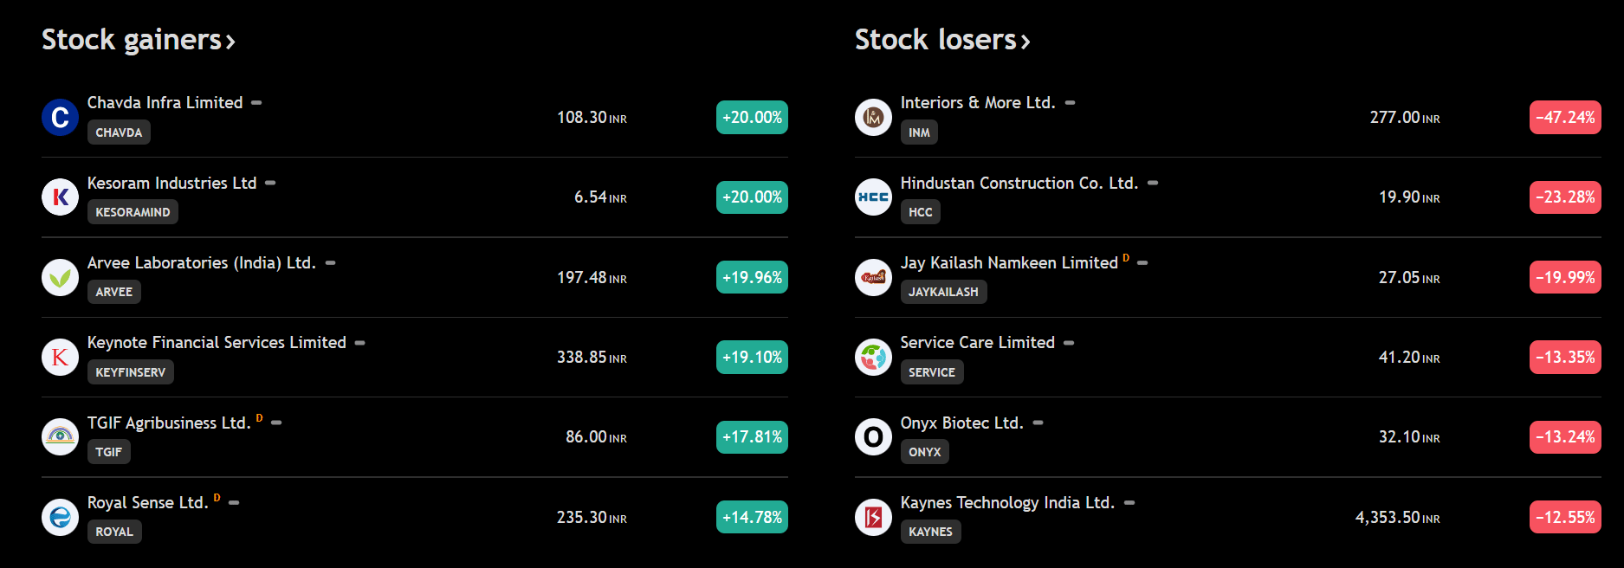Click the TGIF Agribusiness logo icon
Image resolution: width=1624 pixels, height=568 pixels.
point(60,436)
